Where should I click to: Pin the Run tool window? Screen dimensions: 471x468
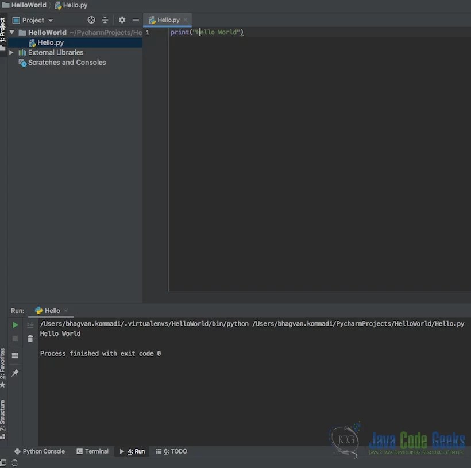pyautogui.click(x=15, y=372)
